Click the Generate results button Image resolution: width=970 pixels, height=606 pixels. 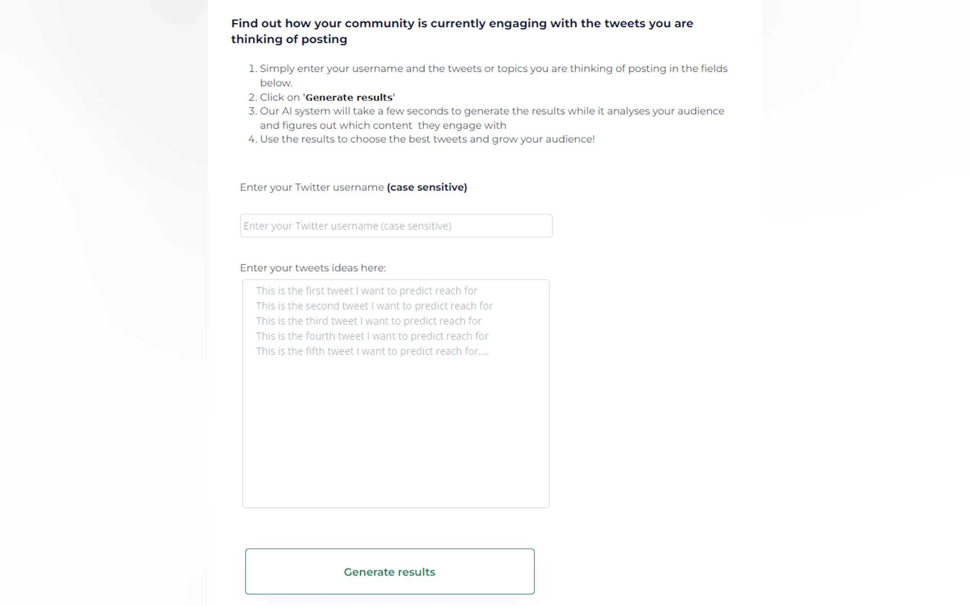390,571
